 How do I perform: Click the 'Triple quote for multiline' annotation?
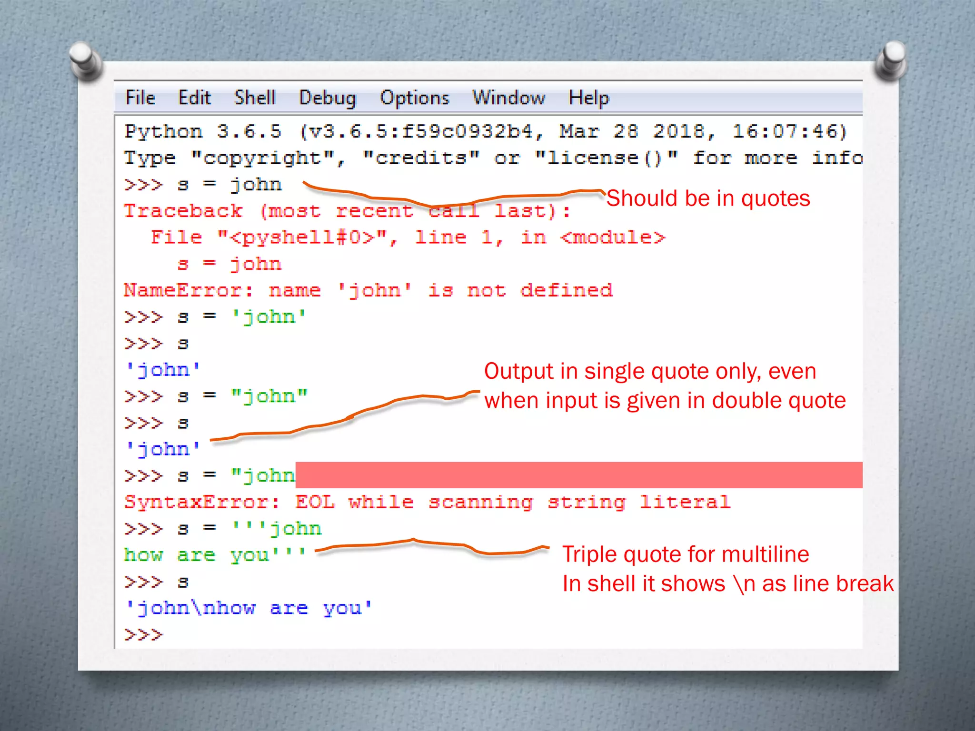(x=685, y=555)
